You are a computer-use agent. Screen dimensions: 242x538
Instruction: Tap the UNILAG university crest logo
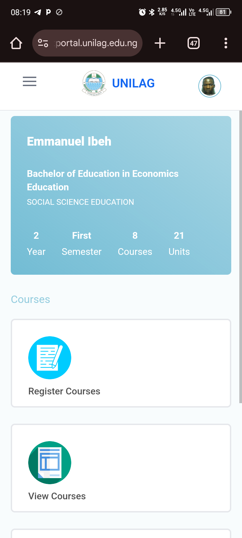(94, 83)
